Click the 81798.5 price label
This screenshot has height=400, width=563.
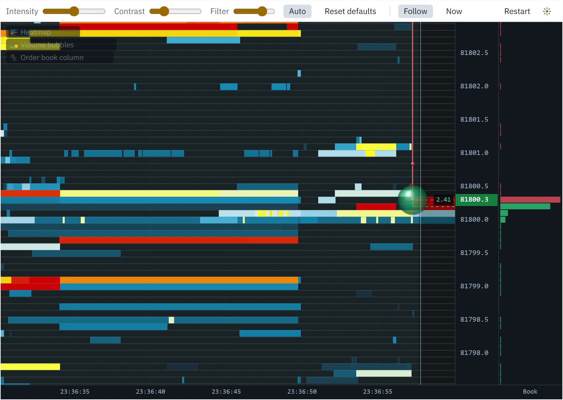474,320
